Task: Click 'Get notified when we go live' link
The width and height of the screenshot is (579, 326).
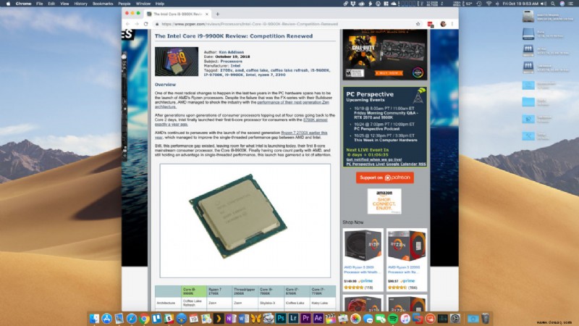Action: point(374,159)
